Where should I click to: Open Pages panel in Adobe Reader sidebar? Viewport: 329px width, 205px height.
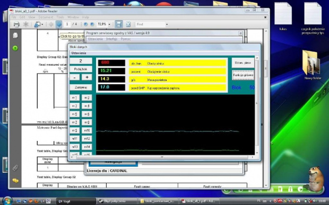click(15, 35)
